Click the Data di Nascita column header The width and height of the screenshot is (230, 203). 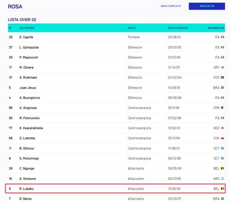click(x=178, y=28)
